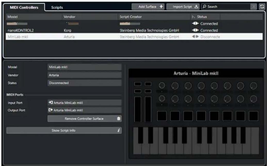The image size is (267, 166).
Task: Click the trash icon on Remove Controller Surface
Action: point(119,118)
